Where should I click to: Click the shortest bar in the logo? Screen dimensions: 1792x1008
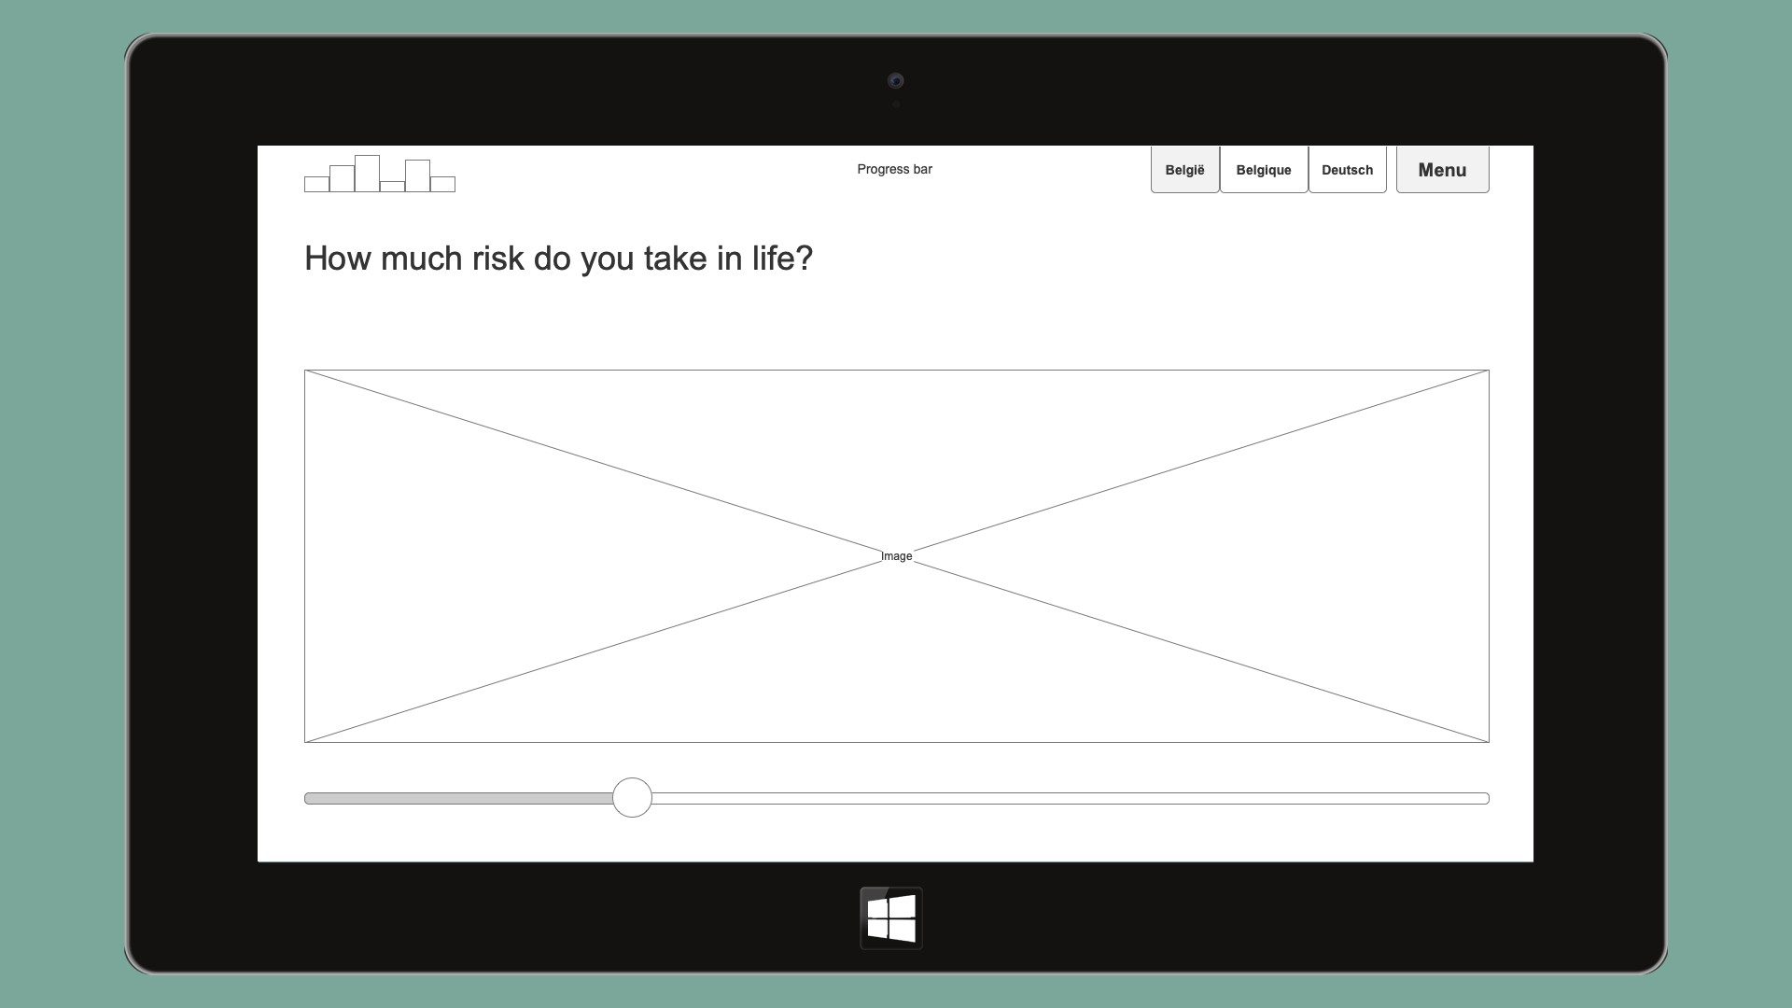coord(392,187)
